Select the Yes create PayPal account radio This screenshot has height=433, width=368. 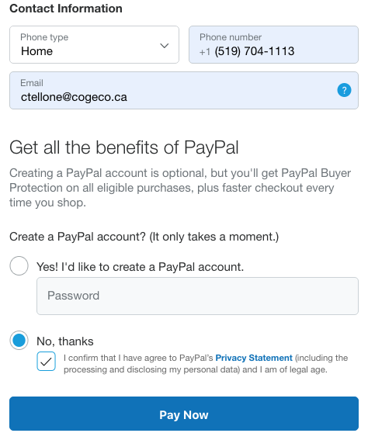click(x=19, y=266)
